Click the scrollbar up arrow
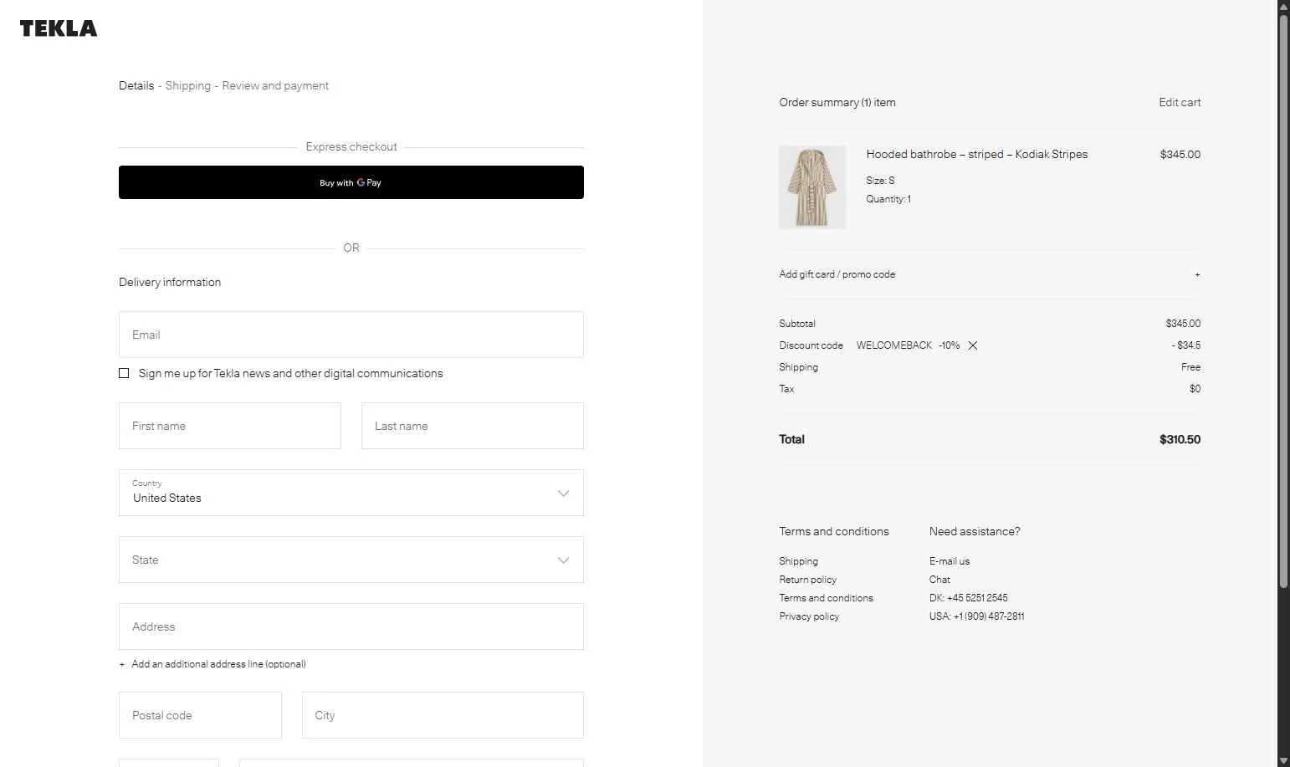 pyautogui.click(x=1283, y=7)
